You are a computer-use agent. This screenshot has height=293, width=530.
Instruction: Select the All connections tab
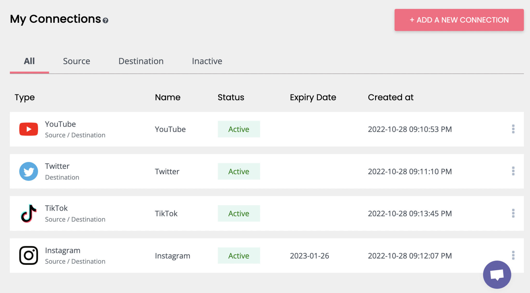coord(29,61)
